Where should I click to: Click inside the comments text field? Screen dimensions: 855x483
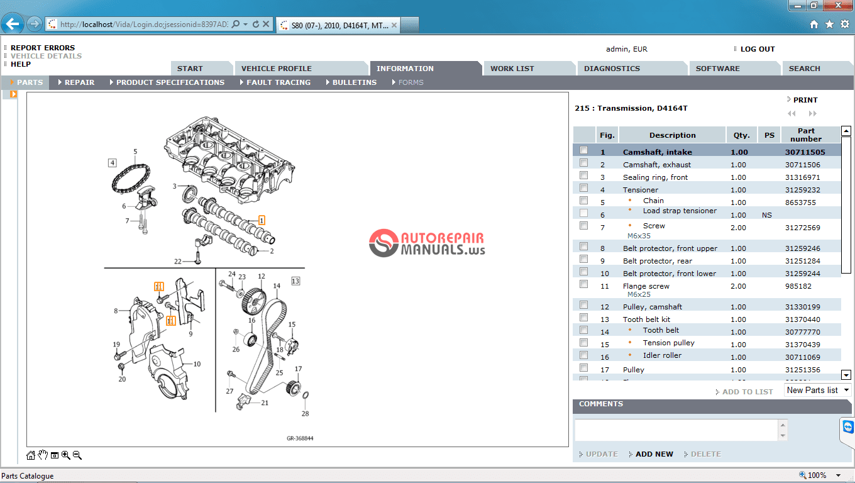coord(676,430)
